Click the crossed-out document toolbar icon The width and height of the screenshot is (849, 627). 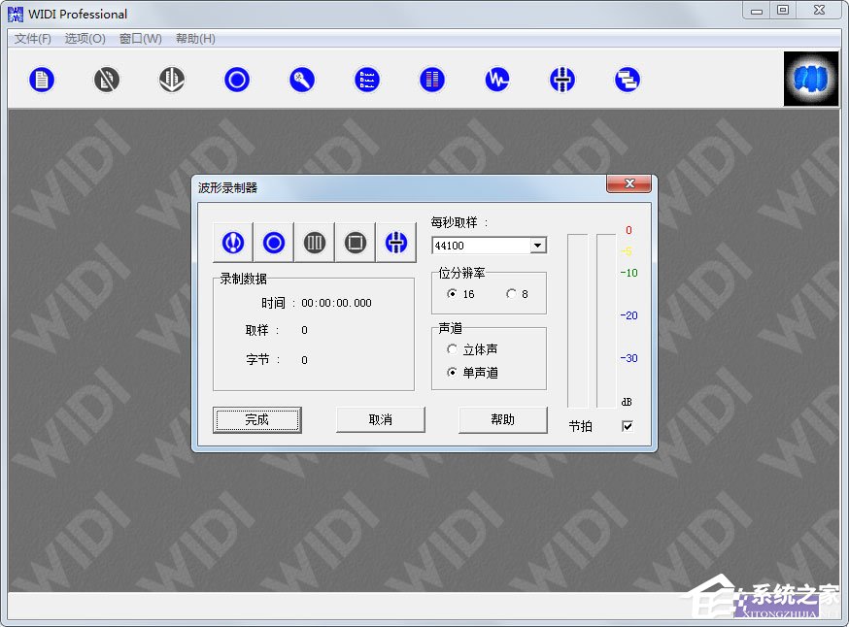(107, 80)
